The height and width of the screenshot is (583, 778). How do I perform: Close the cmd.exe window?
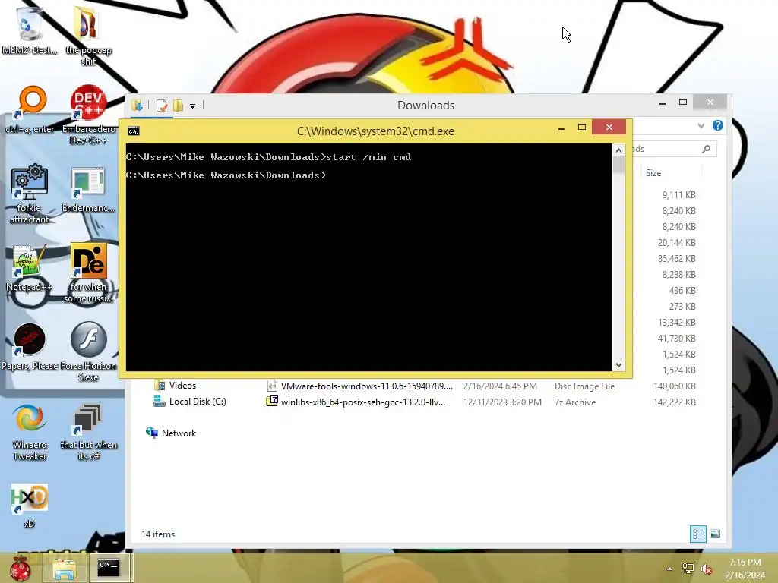(x=609, y=128)
